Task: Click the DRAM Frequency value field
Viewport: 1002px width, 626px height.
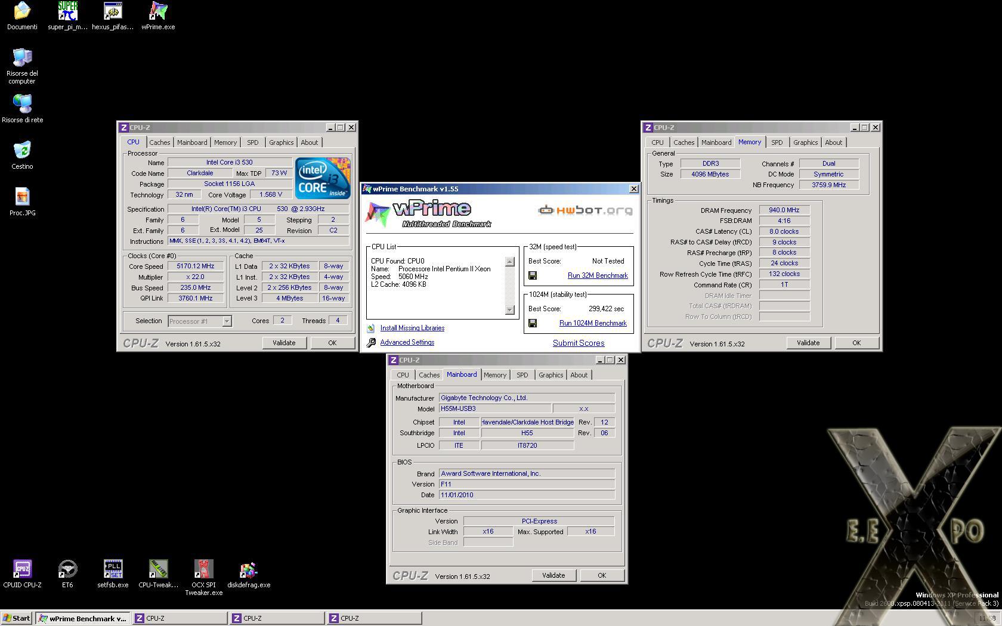Action: pyautogui.click(x=784, y=210)
